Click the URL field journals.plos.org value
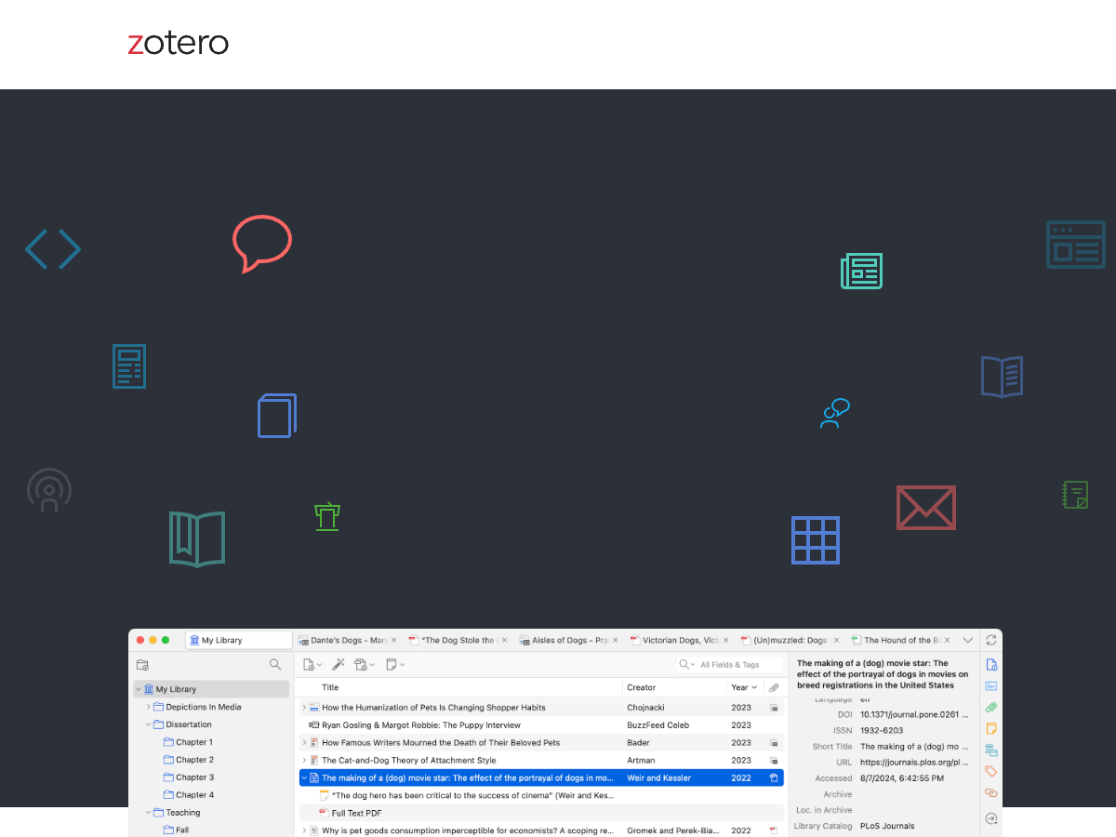This screenshot has height=837, width=1116. point(915,762)
